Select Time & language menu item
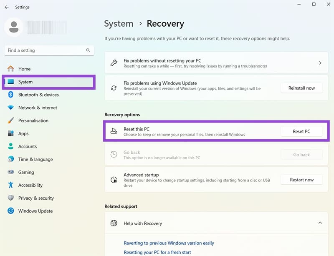 (x=35, y=159)
